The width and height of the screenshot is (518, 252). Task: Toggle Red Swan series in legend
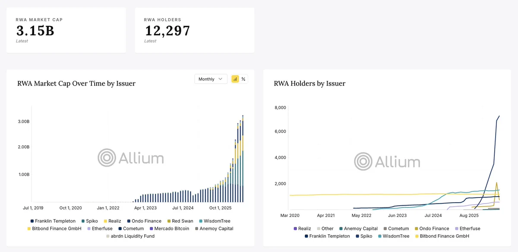(x=181, y=221)
